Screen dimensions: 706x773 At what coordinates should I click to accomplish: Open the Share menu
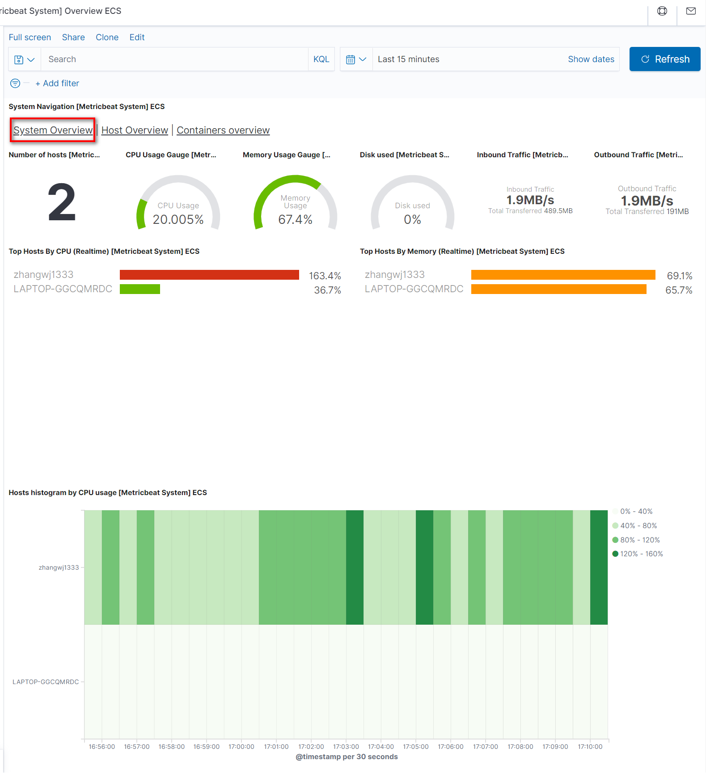[73, 38]
